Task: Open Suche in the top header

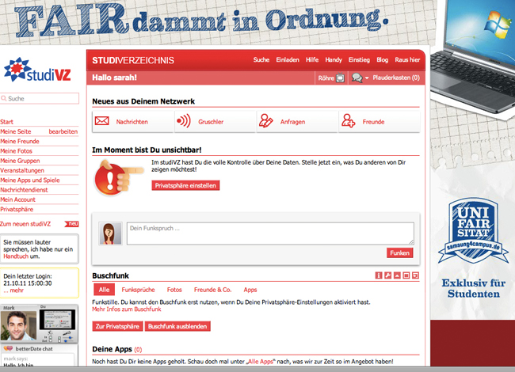Action: tap(261, 59)
